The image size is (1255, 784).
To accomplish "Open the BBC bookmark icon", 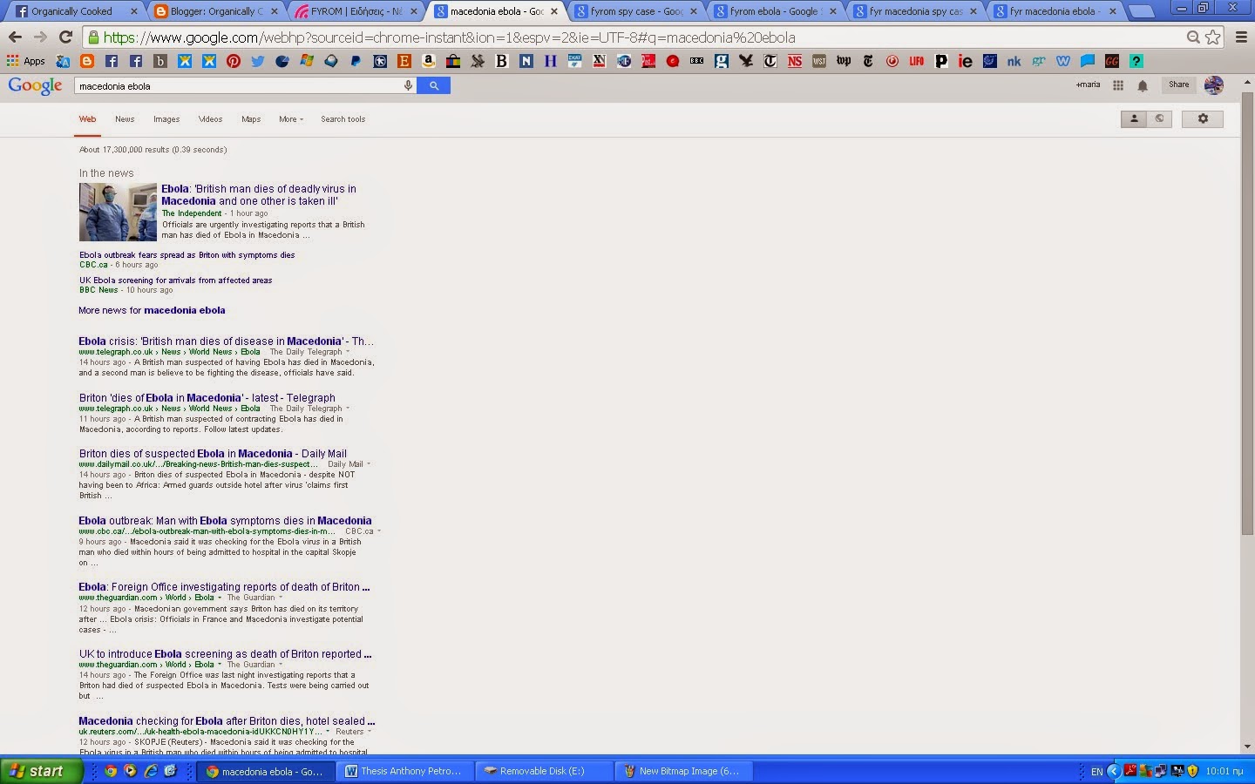I will click(x=696, y=61).
